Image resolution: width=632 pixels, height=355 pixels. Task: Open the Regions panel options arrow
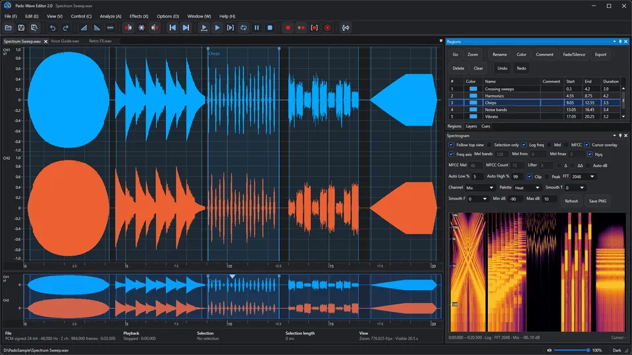[x=614, y=41]
